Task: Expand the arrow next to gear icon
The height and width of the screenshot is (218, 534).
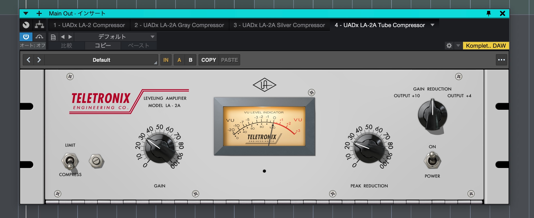Action: click(x=458, y=46)
